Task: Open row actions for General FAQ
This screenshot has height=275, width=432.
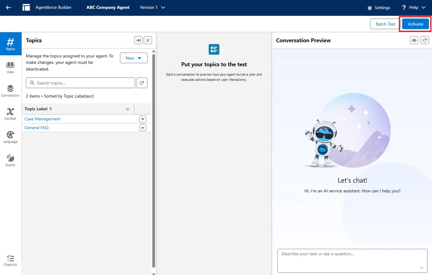Action: [143, 128]
